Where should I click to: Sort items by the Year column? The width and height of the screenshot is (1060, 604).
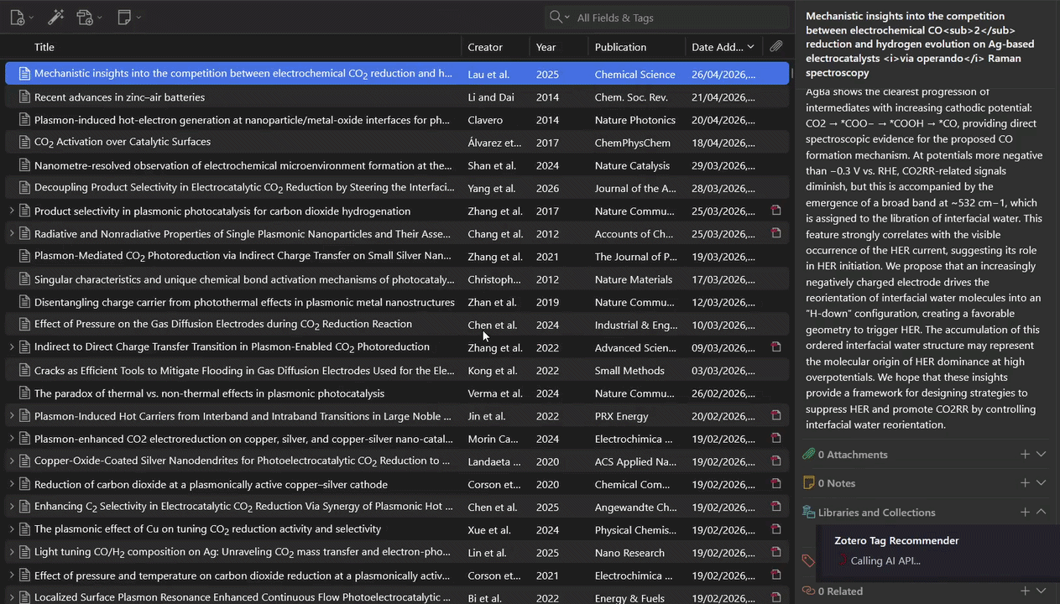tap(559, 47)
